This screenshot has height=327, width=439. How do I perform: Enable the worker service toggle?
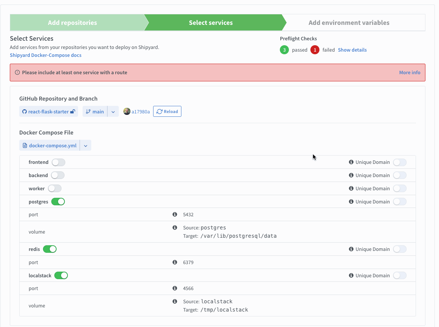click(x=55, y=188)
